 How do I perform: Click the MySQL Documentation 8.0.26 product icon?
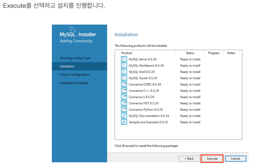pos(124,116)
